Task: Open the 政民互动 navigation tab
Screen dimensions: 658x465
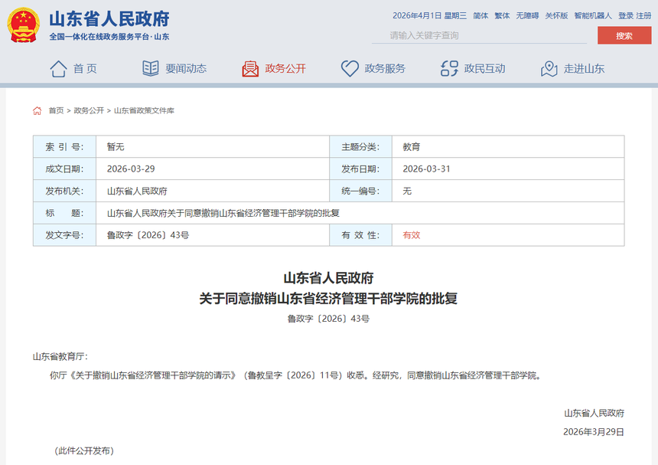Action: 484,68
